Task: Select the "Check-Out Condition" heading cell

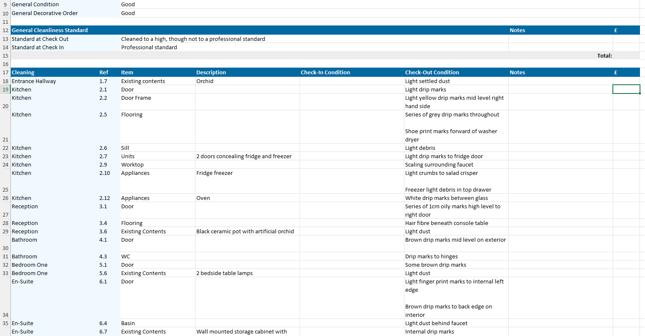Action: (x=432, y=72)
